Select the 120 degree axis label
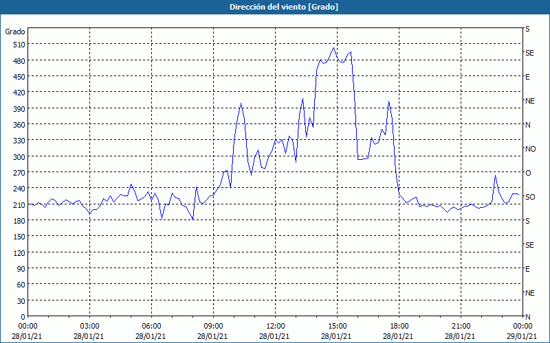 click(20, 253)
